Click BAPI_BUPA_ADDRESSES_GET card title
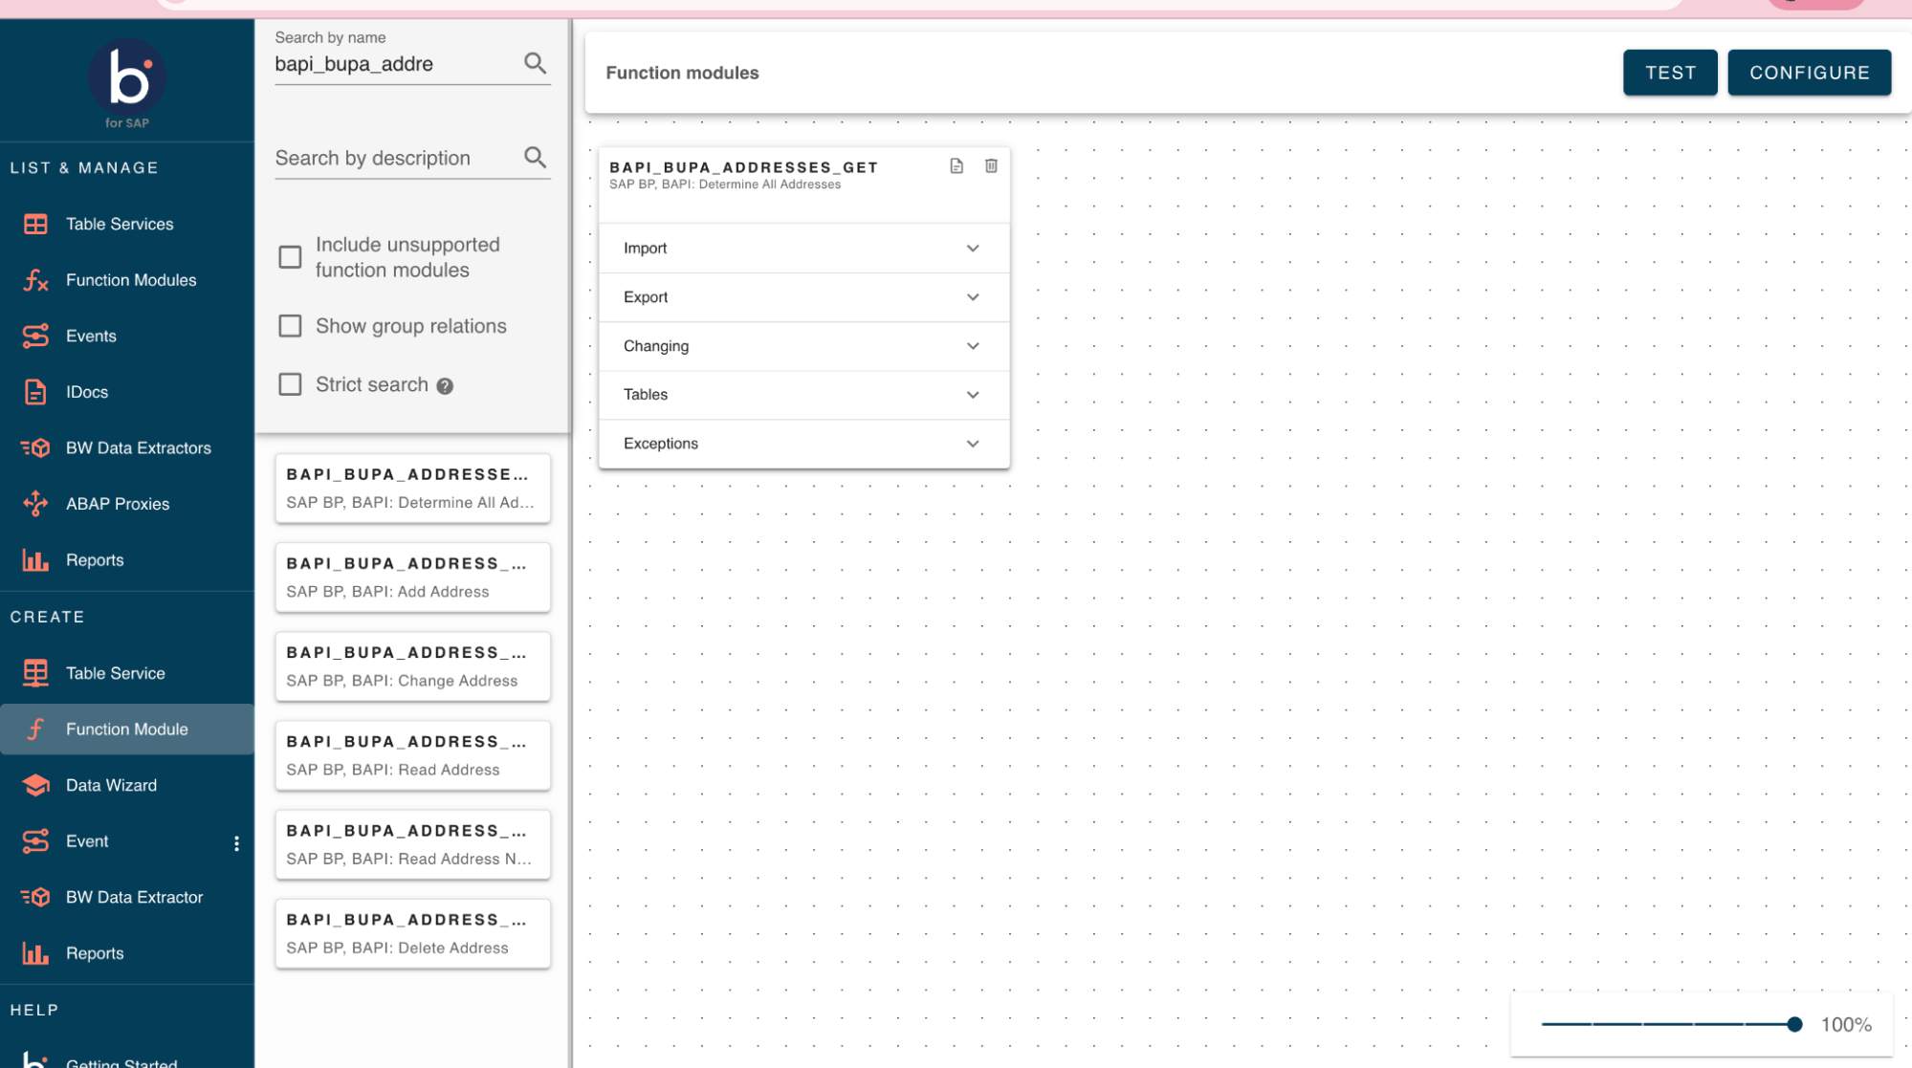Screen dimensions: 1912x1068 [x=743, y=167]
